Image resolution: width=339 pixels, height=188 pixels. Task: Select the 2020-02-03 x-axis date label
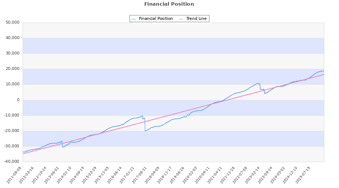[x=190, y=174]
